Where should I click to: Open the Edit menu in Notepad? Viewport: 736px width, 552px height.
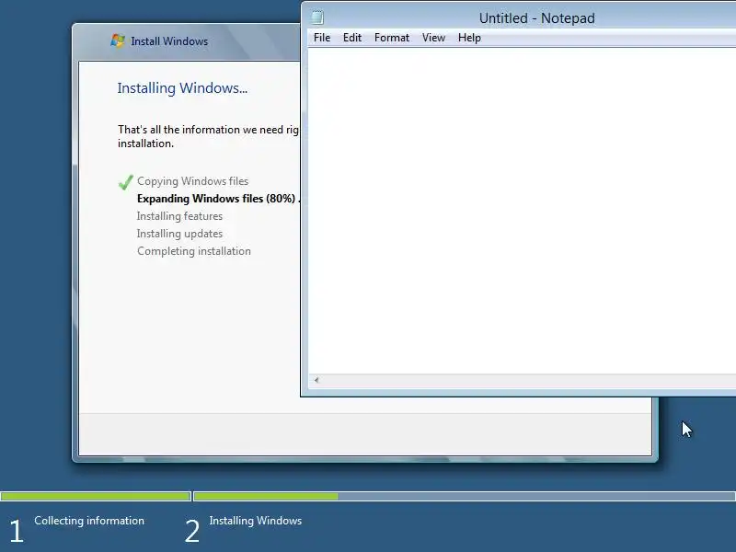coord(352,38)
